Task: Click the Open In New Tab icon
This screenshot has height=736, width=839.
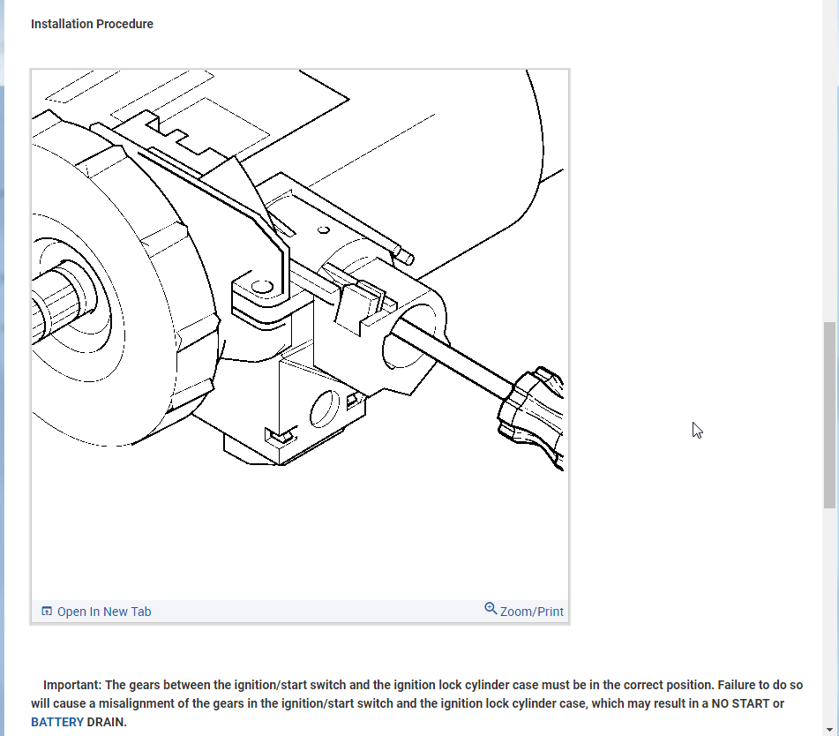Action: point(47,611)
